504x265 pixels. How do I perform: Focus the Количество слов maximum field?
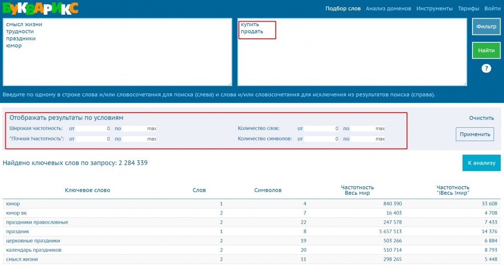pos(368,129)
